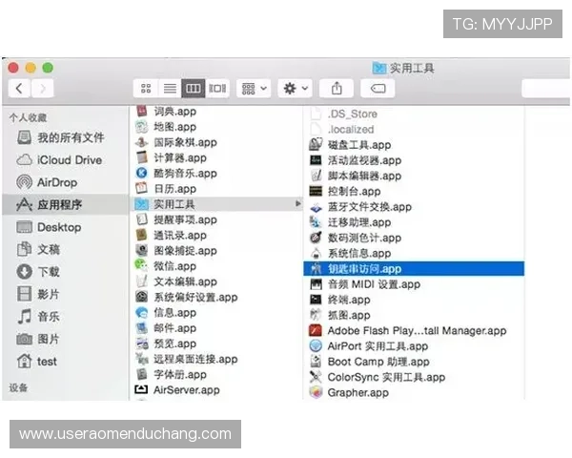Screen dimensions: 572x458
Task: Click the Share button in the toolbar
Action: coord(337,88)
